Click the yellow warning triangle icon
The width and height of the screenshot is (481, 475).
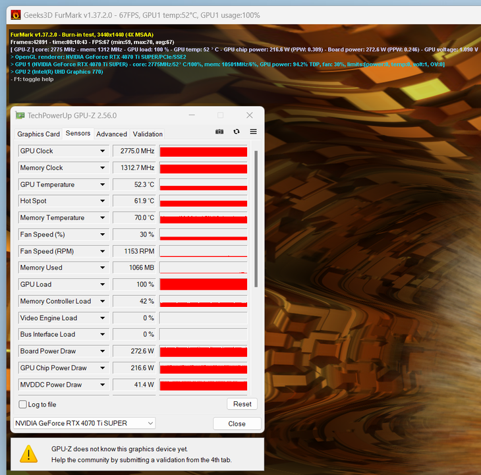28,454
